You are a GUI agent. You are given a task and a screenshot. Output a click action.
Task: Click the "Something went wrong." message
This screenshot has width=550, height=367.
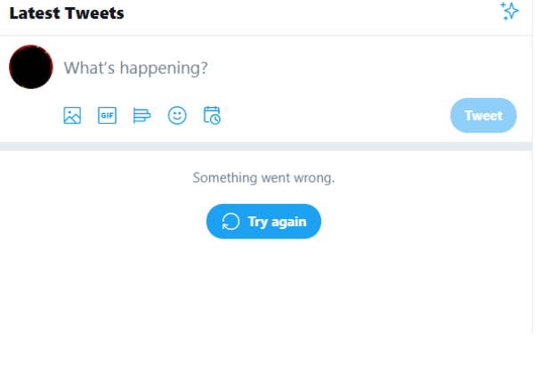pyautogui.click(x=263, y=178)
